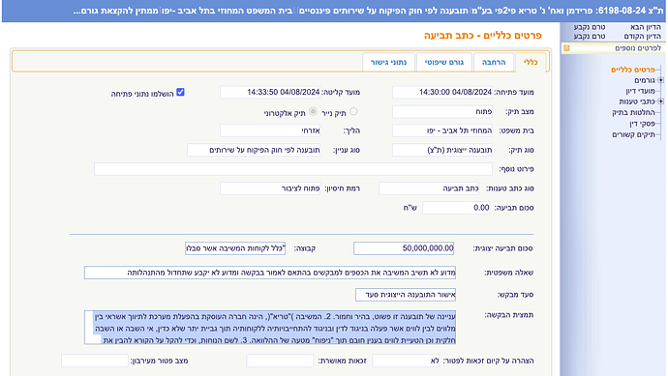Viewport: 668px width, 376px height.
Task: Toggle the הושלמו נתוני פתיחה checkbox
Action: 180,92
